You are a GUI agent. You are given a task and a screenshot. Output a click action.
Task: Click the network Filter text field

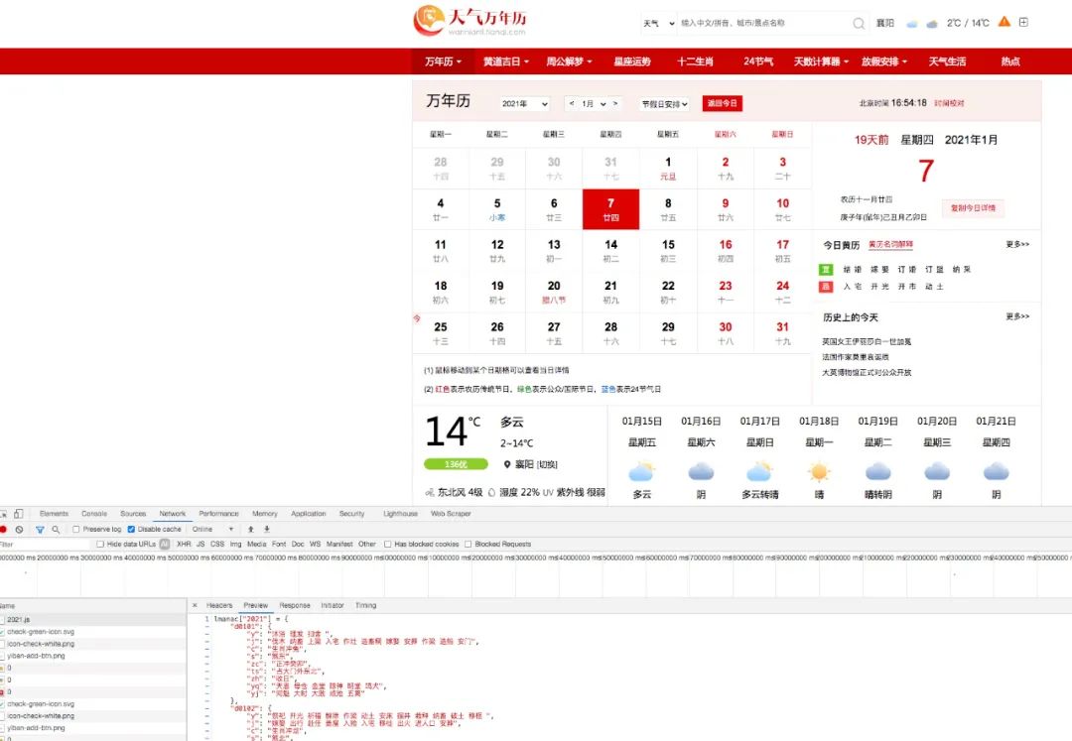pos(45,545)
